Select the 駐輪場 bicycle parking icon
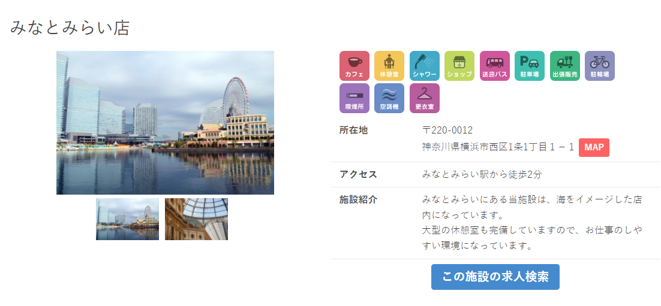Image resolution: width=661 pixels, height=306 pixels. pyautogui.click(x=599, y=66)
